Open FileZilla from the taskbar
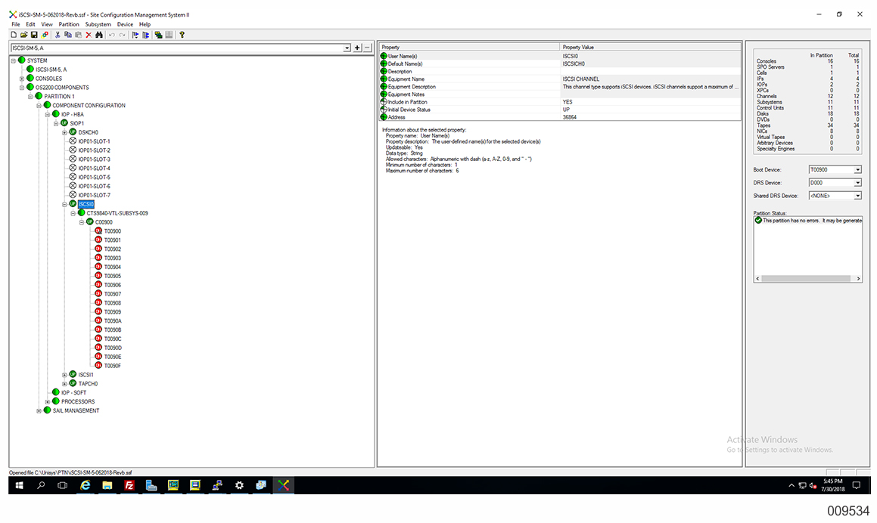This screenshot has width=877, height=523. coord(129,485)
